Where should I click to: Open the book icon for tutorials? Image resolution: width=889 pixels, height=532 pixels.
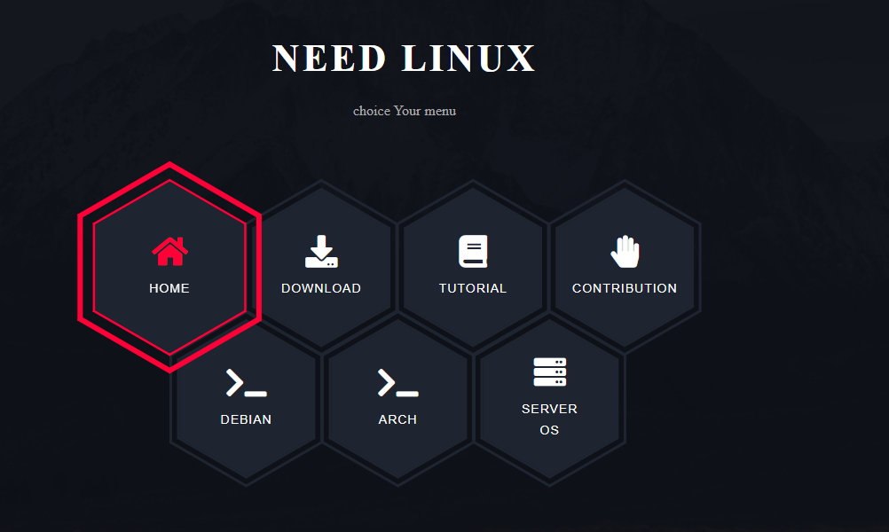[473, 251]
